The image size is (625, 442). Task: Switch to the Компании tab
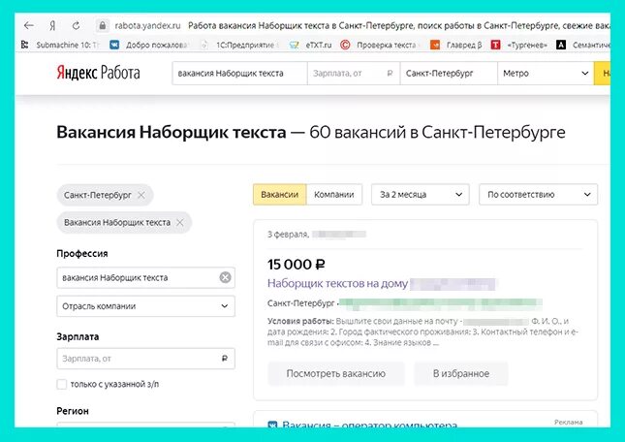click(x=334, y=195)
